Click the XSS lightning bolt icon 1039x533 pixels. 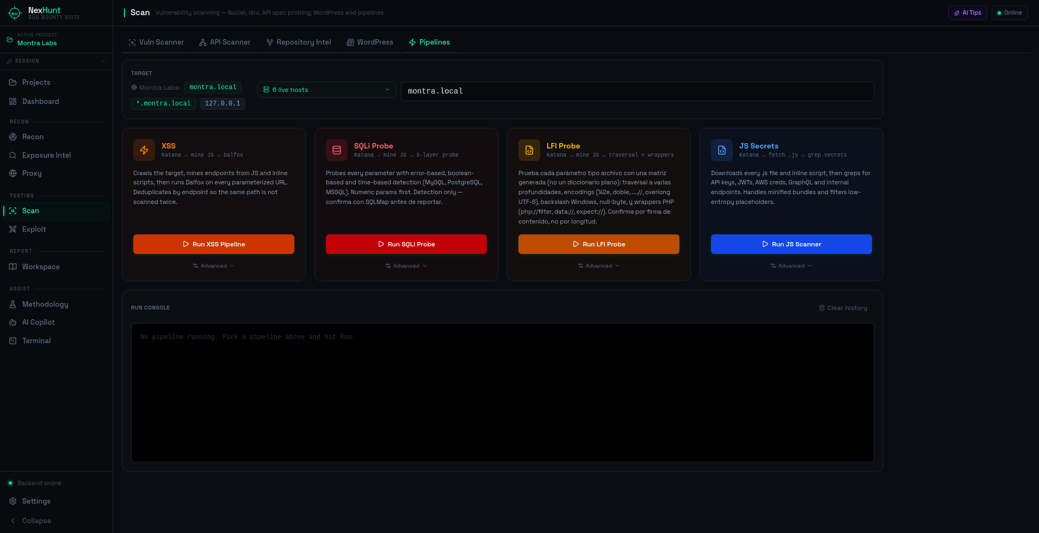click(144, 150)
